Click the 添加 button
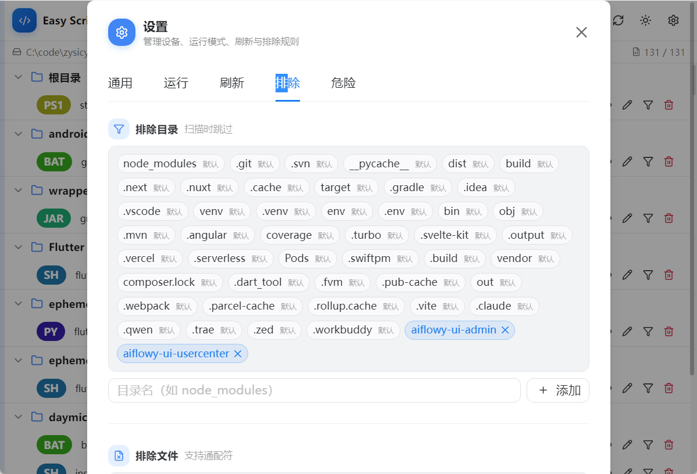Viewport: 697px width, 474px height. (x=558, y=390)
